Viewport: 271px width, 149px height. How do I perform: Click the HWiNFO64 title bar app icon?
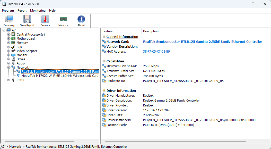click(x=4, y=4)
